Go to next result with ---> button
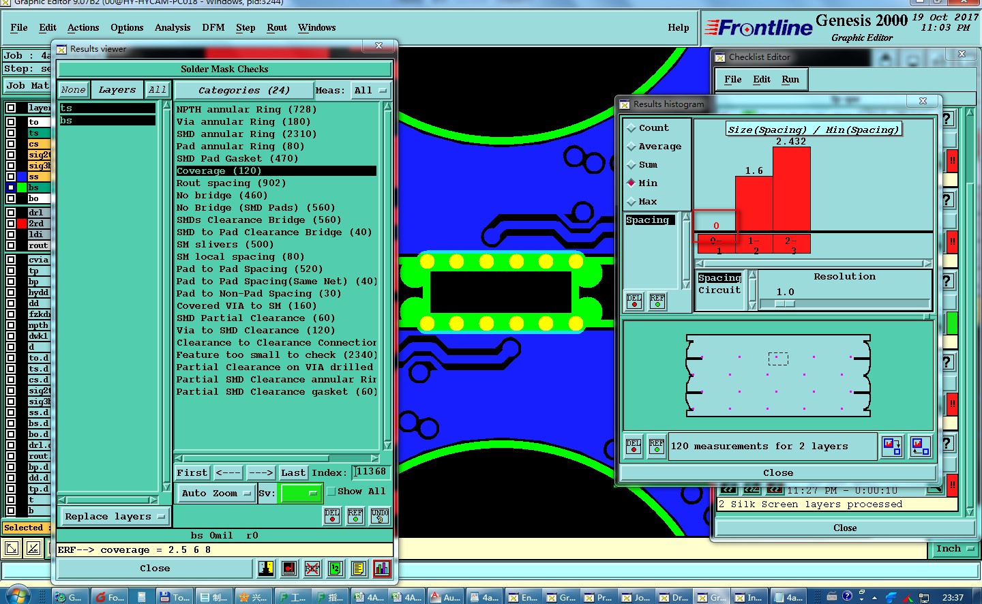This screenshot has width=982, height=604. (261, 472)
